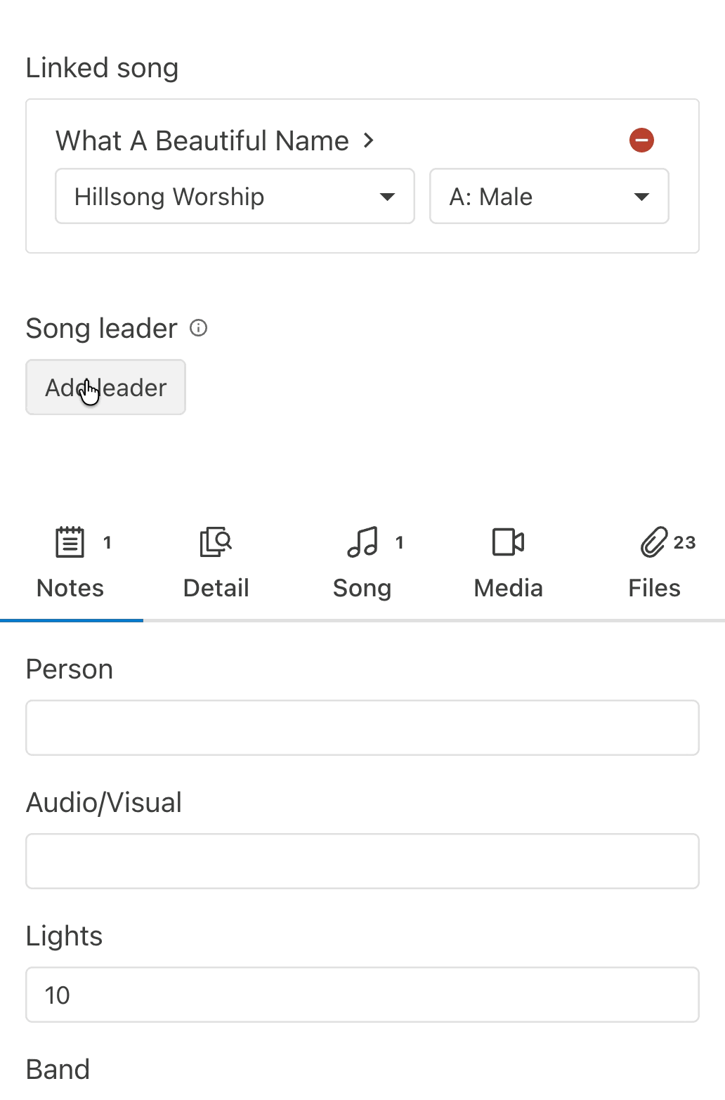This screenshot has height=1100, width=725.
Task: Switch to the Detail tab label
Action: [216, 588]
